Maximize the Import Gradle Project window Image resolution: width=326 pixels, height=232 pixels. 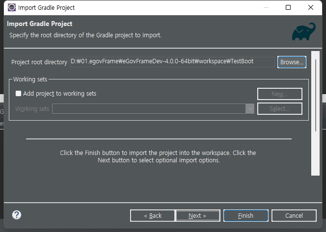pyautogui.click(x=288, y=7)
